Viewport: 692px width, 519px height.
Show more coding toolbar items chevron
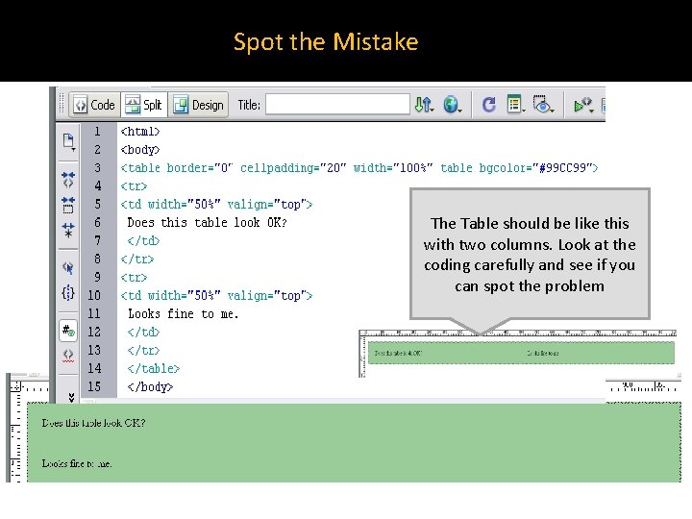coord(71,397)
